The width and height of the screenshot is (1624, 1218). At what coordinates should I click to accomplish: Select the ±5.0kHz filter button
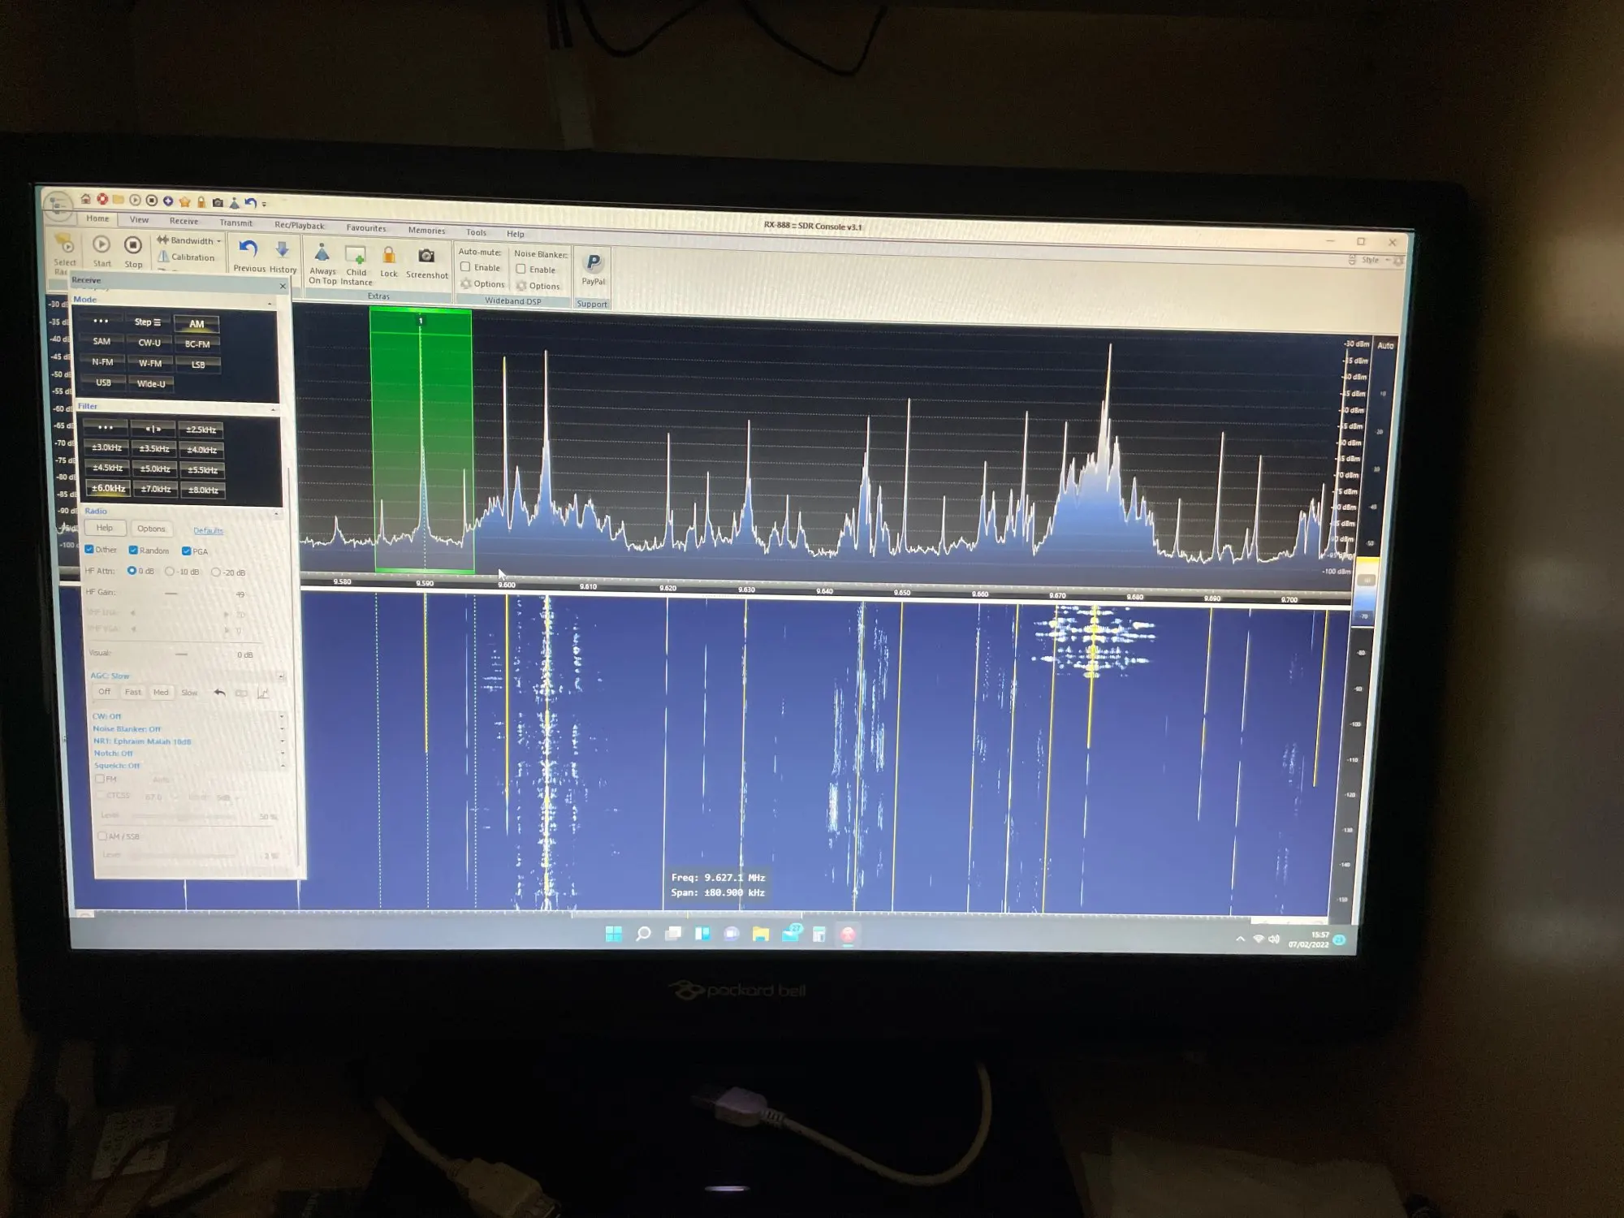click(x=155, y=469)
